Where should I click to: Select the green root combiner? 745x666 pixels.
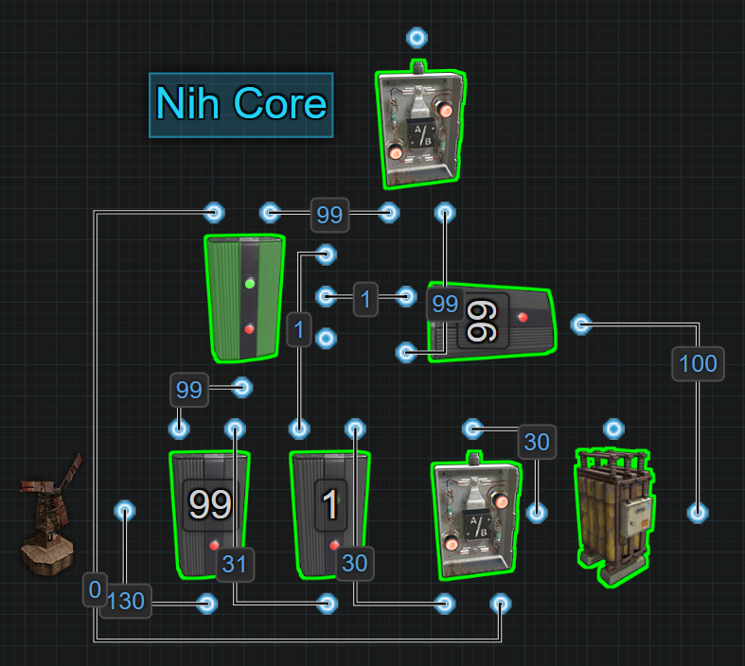click(x=244, y=298)
